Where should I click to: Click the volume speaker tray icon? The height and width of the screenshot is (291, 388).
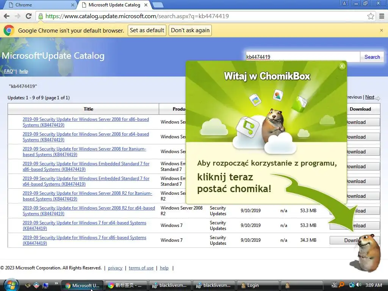[x=358, y=285]
